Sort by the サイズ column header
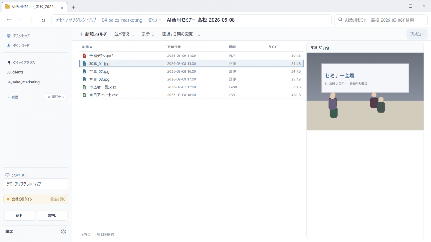The height and width of the screenshot is (242, 431). [272, 47]
